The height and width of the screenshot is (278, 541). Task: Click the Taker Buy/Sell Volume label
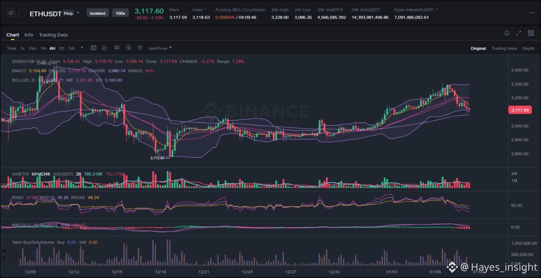(33, 243)
